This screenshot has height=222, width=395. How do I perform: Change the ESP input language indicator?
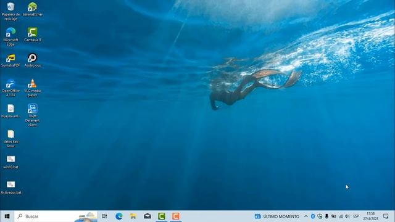point(356,216)
